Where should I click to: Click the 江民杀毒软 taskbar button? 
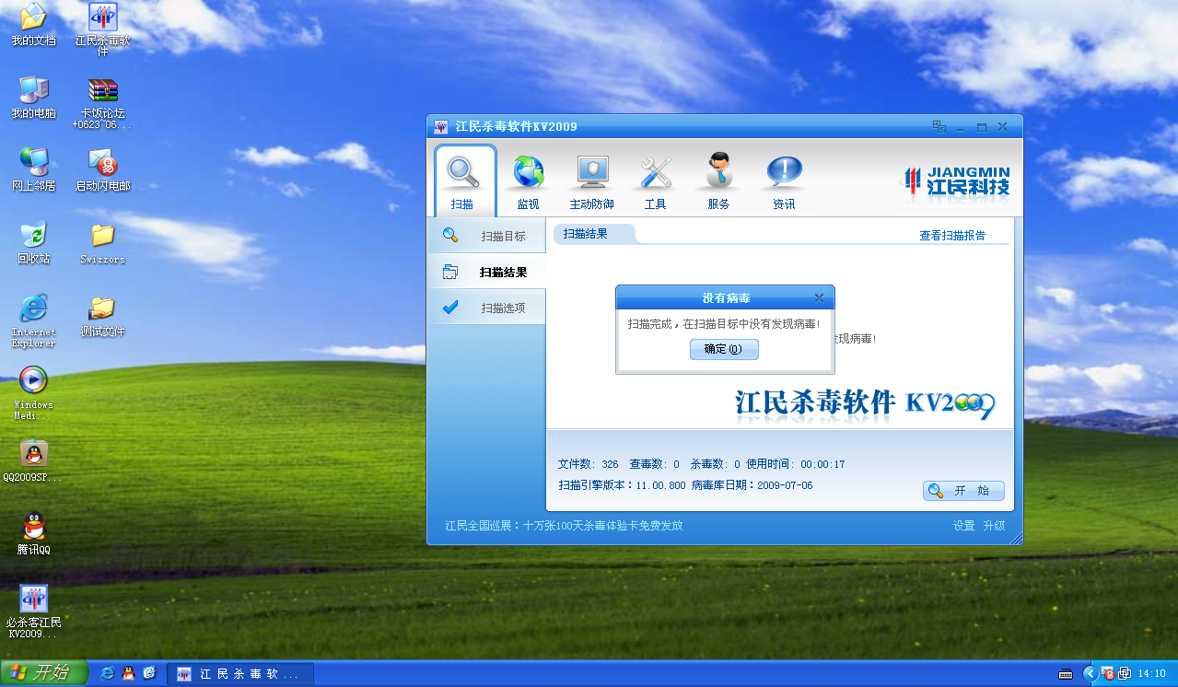click(240, 674)
